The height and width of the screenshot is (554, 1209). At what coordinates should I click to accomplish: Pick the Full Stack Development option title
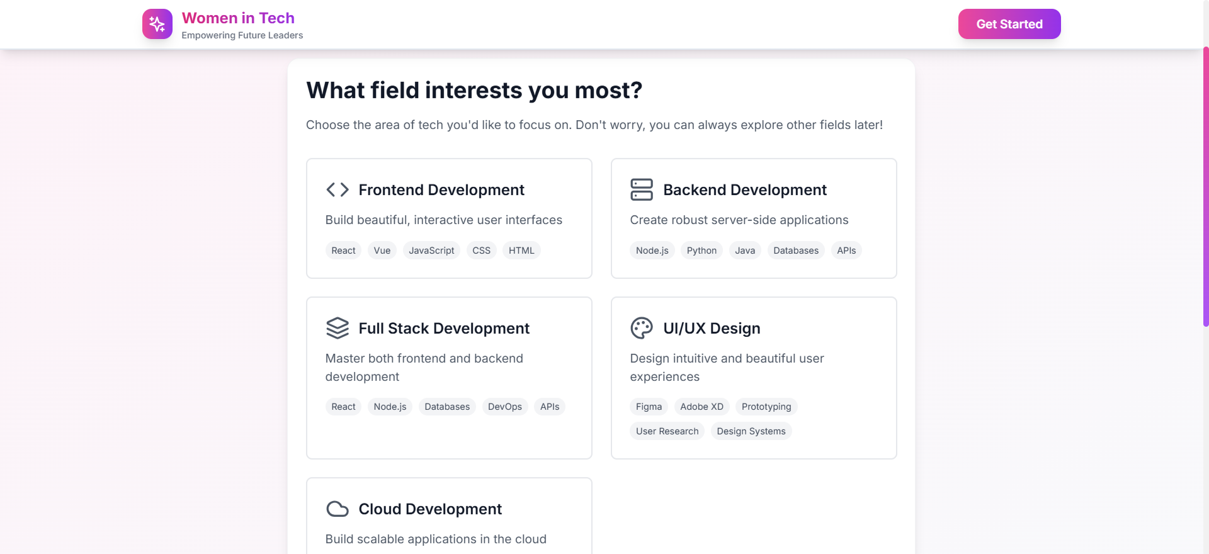pos(444,329)
